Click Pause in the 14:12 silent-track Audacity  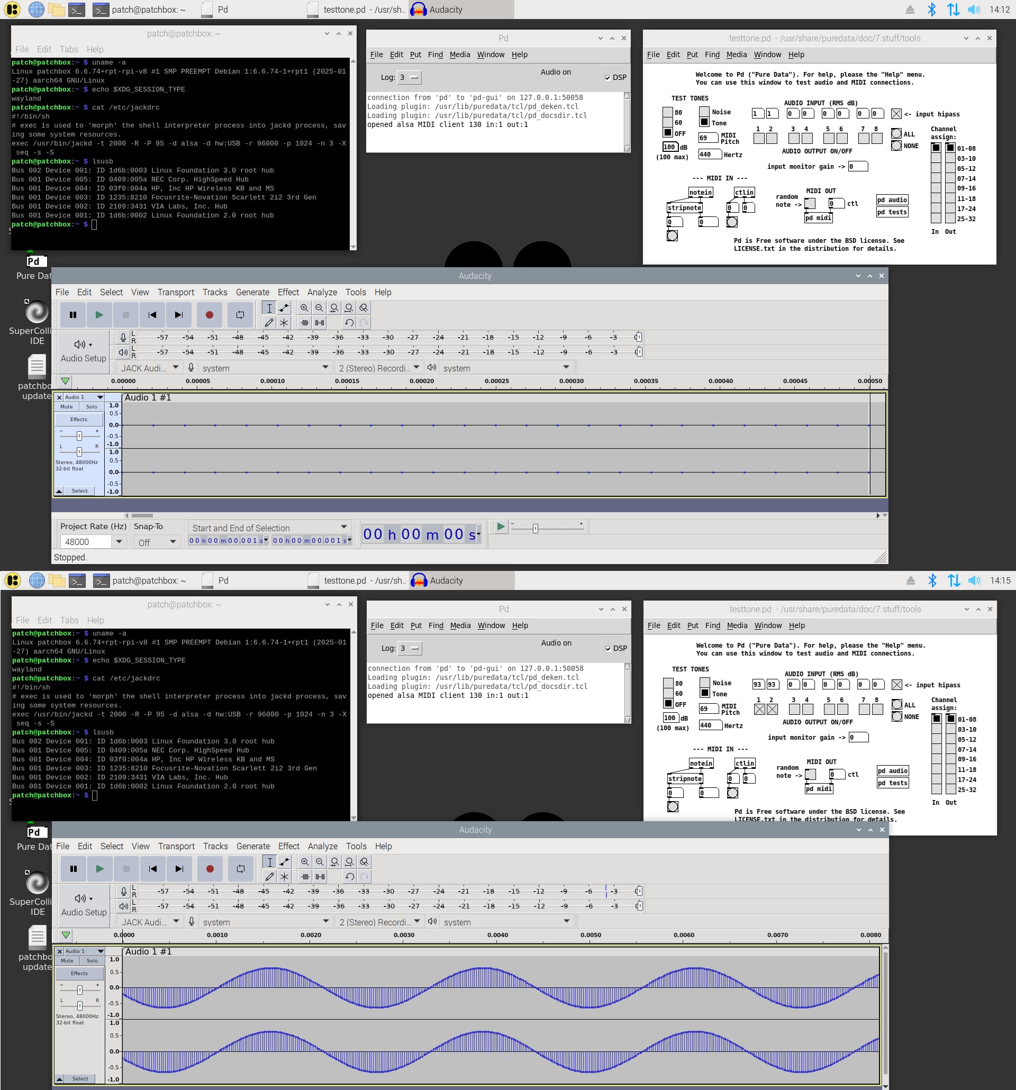click(x=73, y=315)
